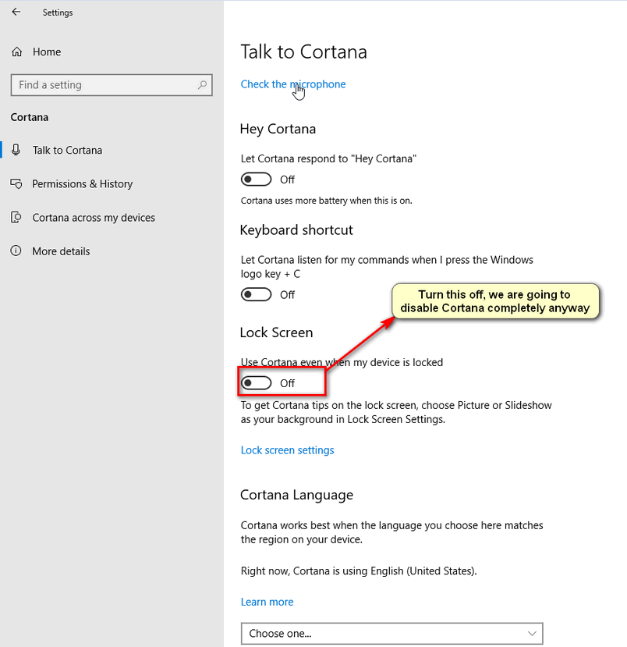The image size is (627, 647).
Task: Focus the Find a setting search box
Action: coord(112,85)
